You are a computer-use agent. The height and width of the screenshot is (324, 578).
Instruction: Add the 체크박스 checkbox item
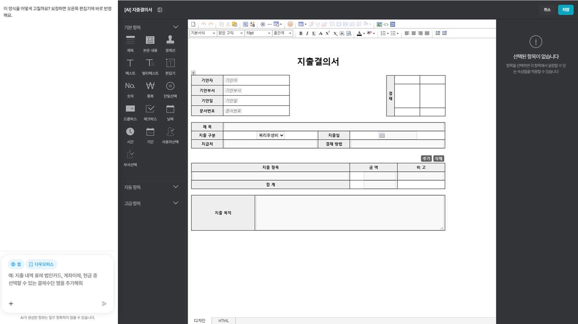[150, 112]
